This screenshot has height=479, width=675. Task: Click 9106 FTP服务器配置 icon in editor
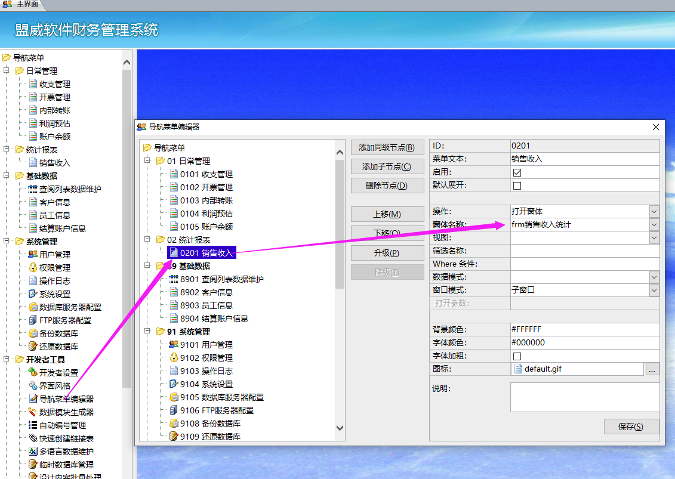tap(174, 410)
